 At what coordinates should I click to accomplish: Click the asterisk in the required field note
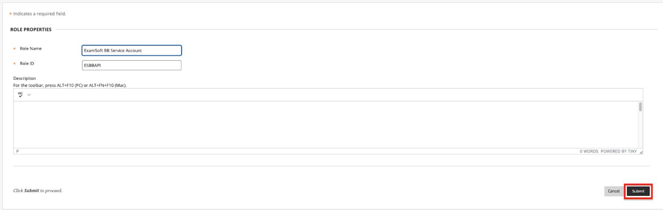click(x=10, y=14)
